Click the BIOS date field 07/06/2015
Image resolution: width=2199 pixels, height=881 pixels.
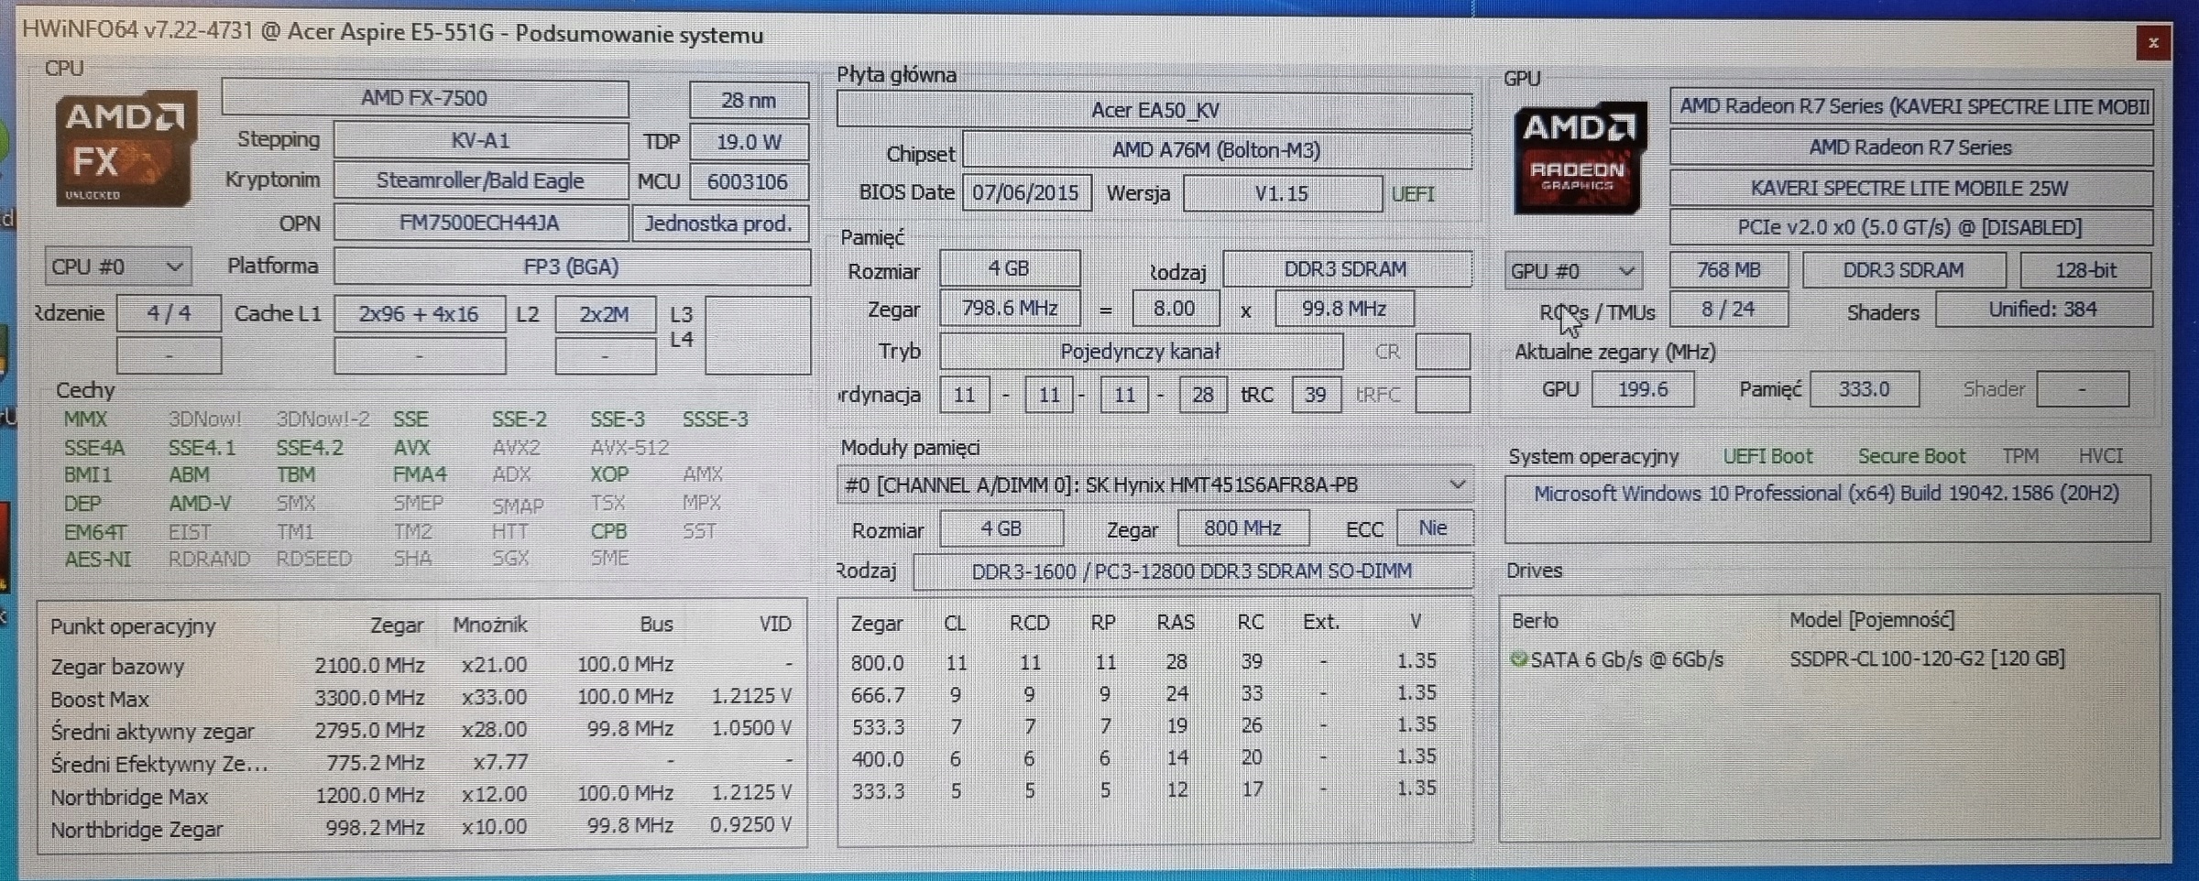point(1025,193)
